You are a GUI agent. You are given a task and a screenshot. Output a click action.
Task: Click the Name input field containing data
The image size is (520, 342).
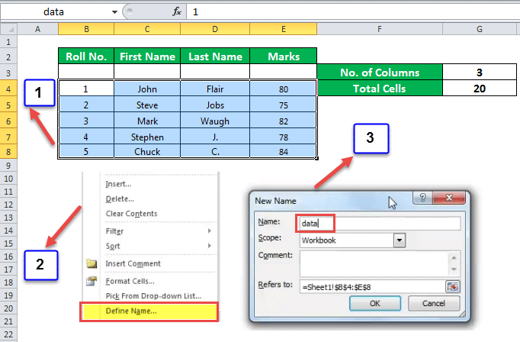click(380, 224)
